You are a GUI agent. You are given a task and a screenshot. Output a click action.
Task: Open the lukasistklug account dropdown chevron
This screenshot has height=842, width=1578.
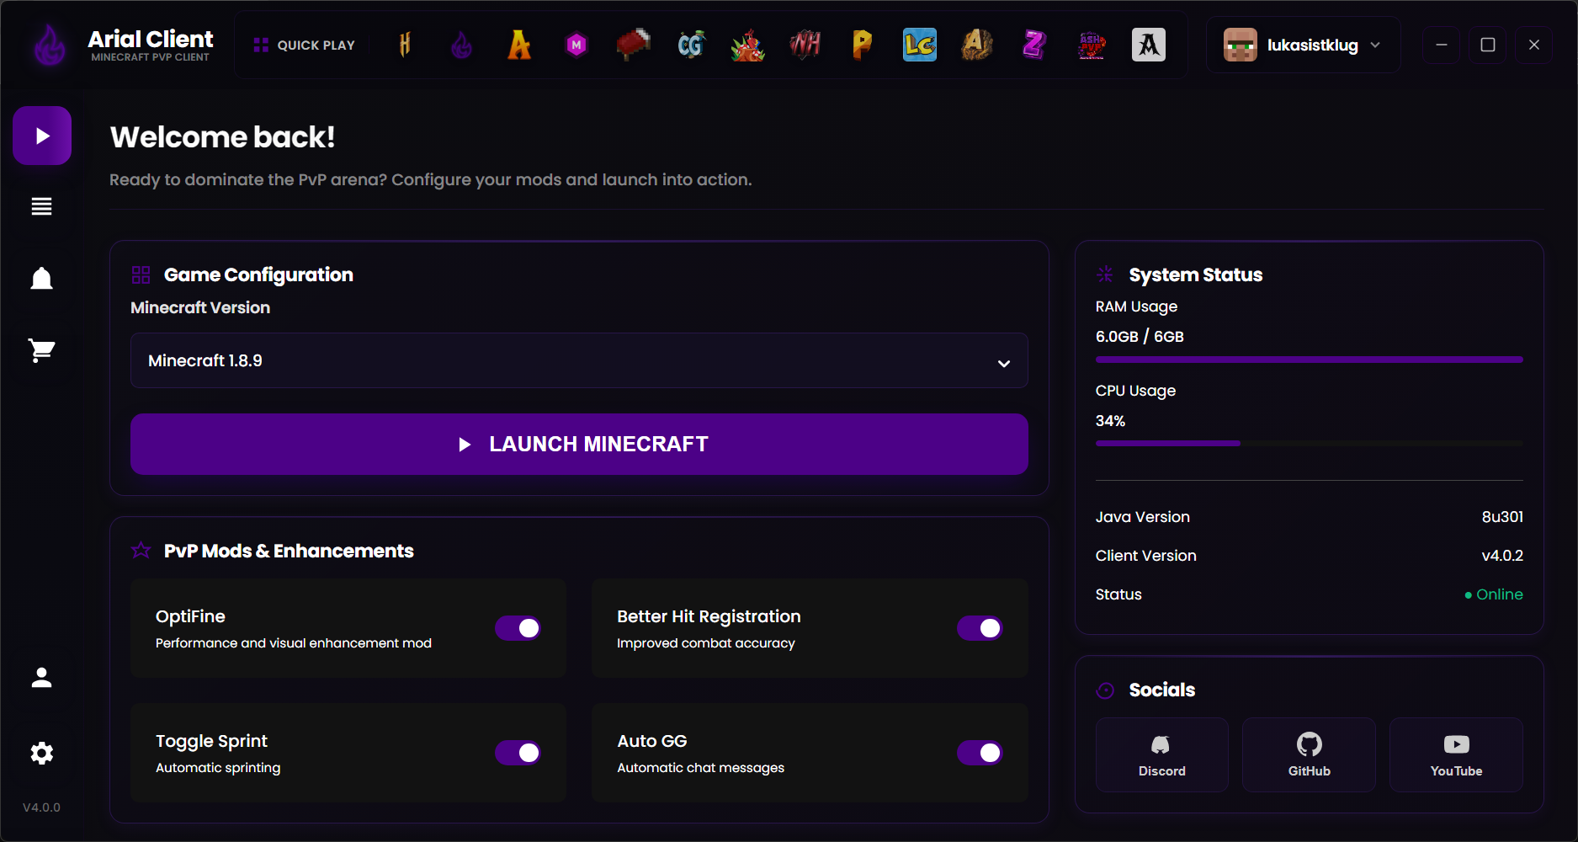(x=1375, y=45)
